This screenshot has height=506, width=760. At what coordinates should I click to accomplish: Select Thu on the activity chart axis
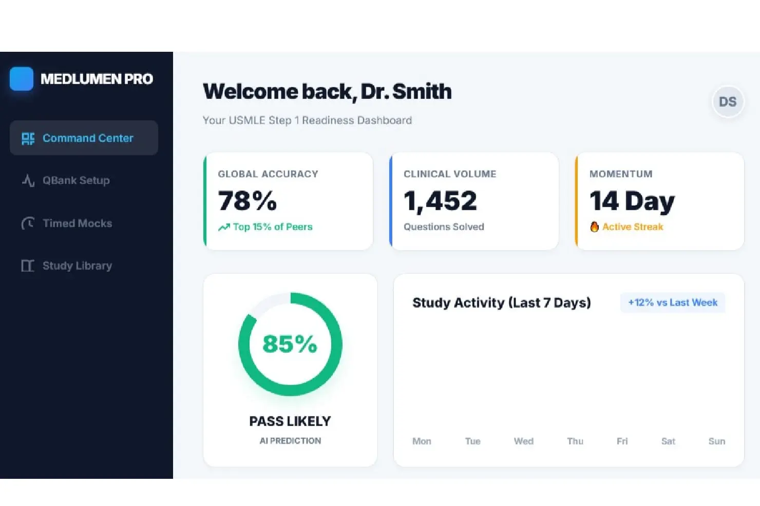click(575, 441)
